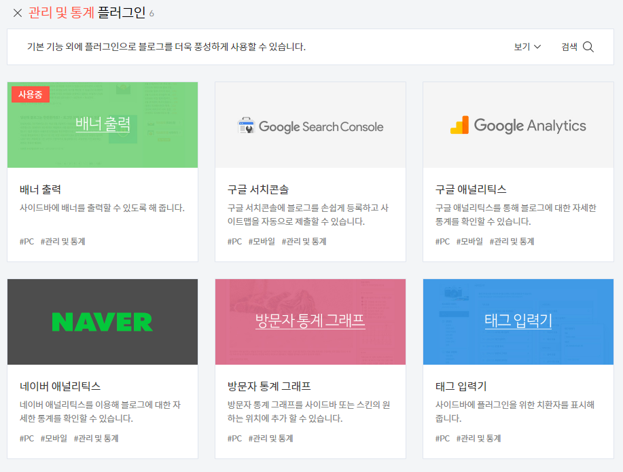
Task: Select the 구글 애널리틱스 card title
Action: click(x=471, y=189)
